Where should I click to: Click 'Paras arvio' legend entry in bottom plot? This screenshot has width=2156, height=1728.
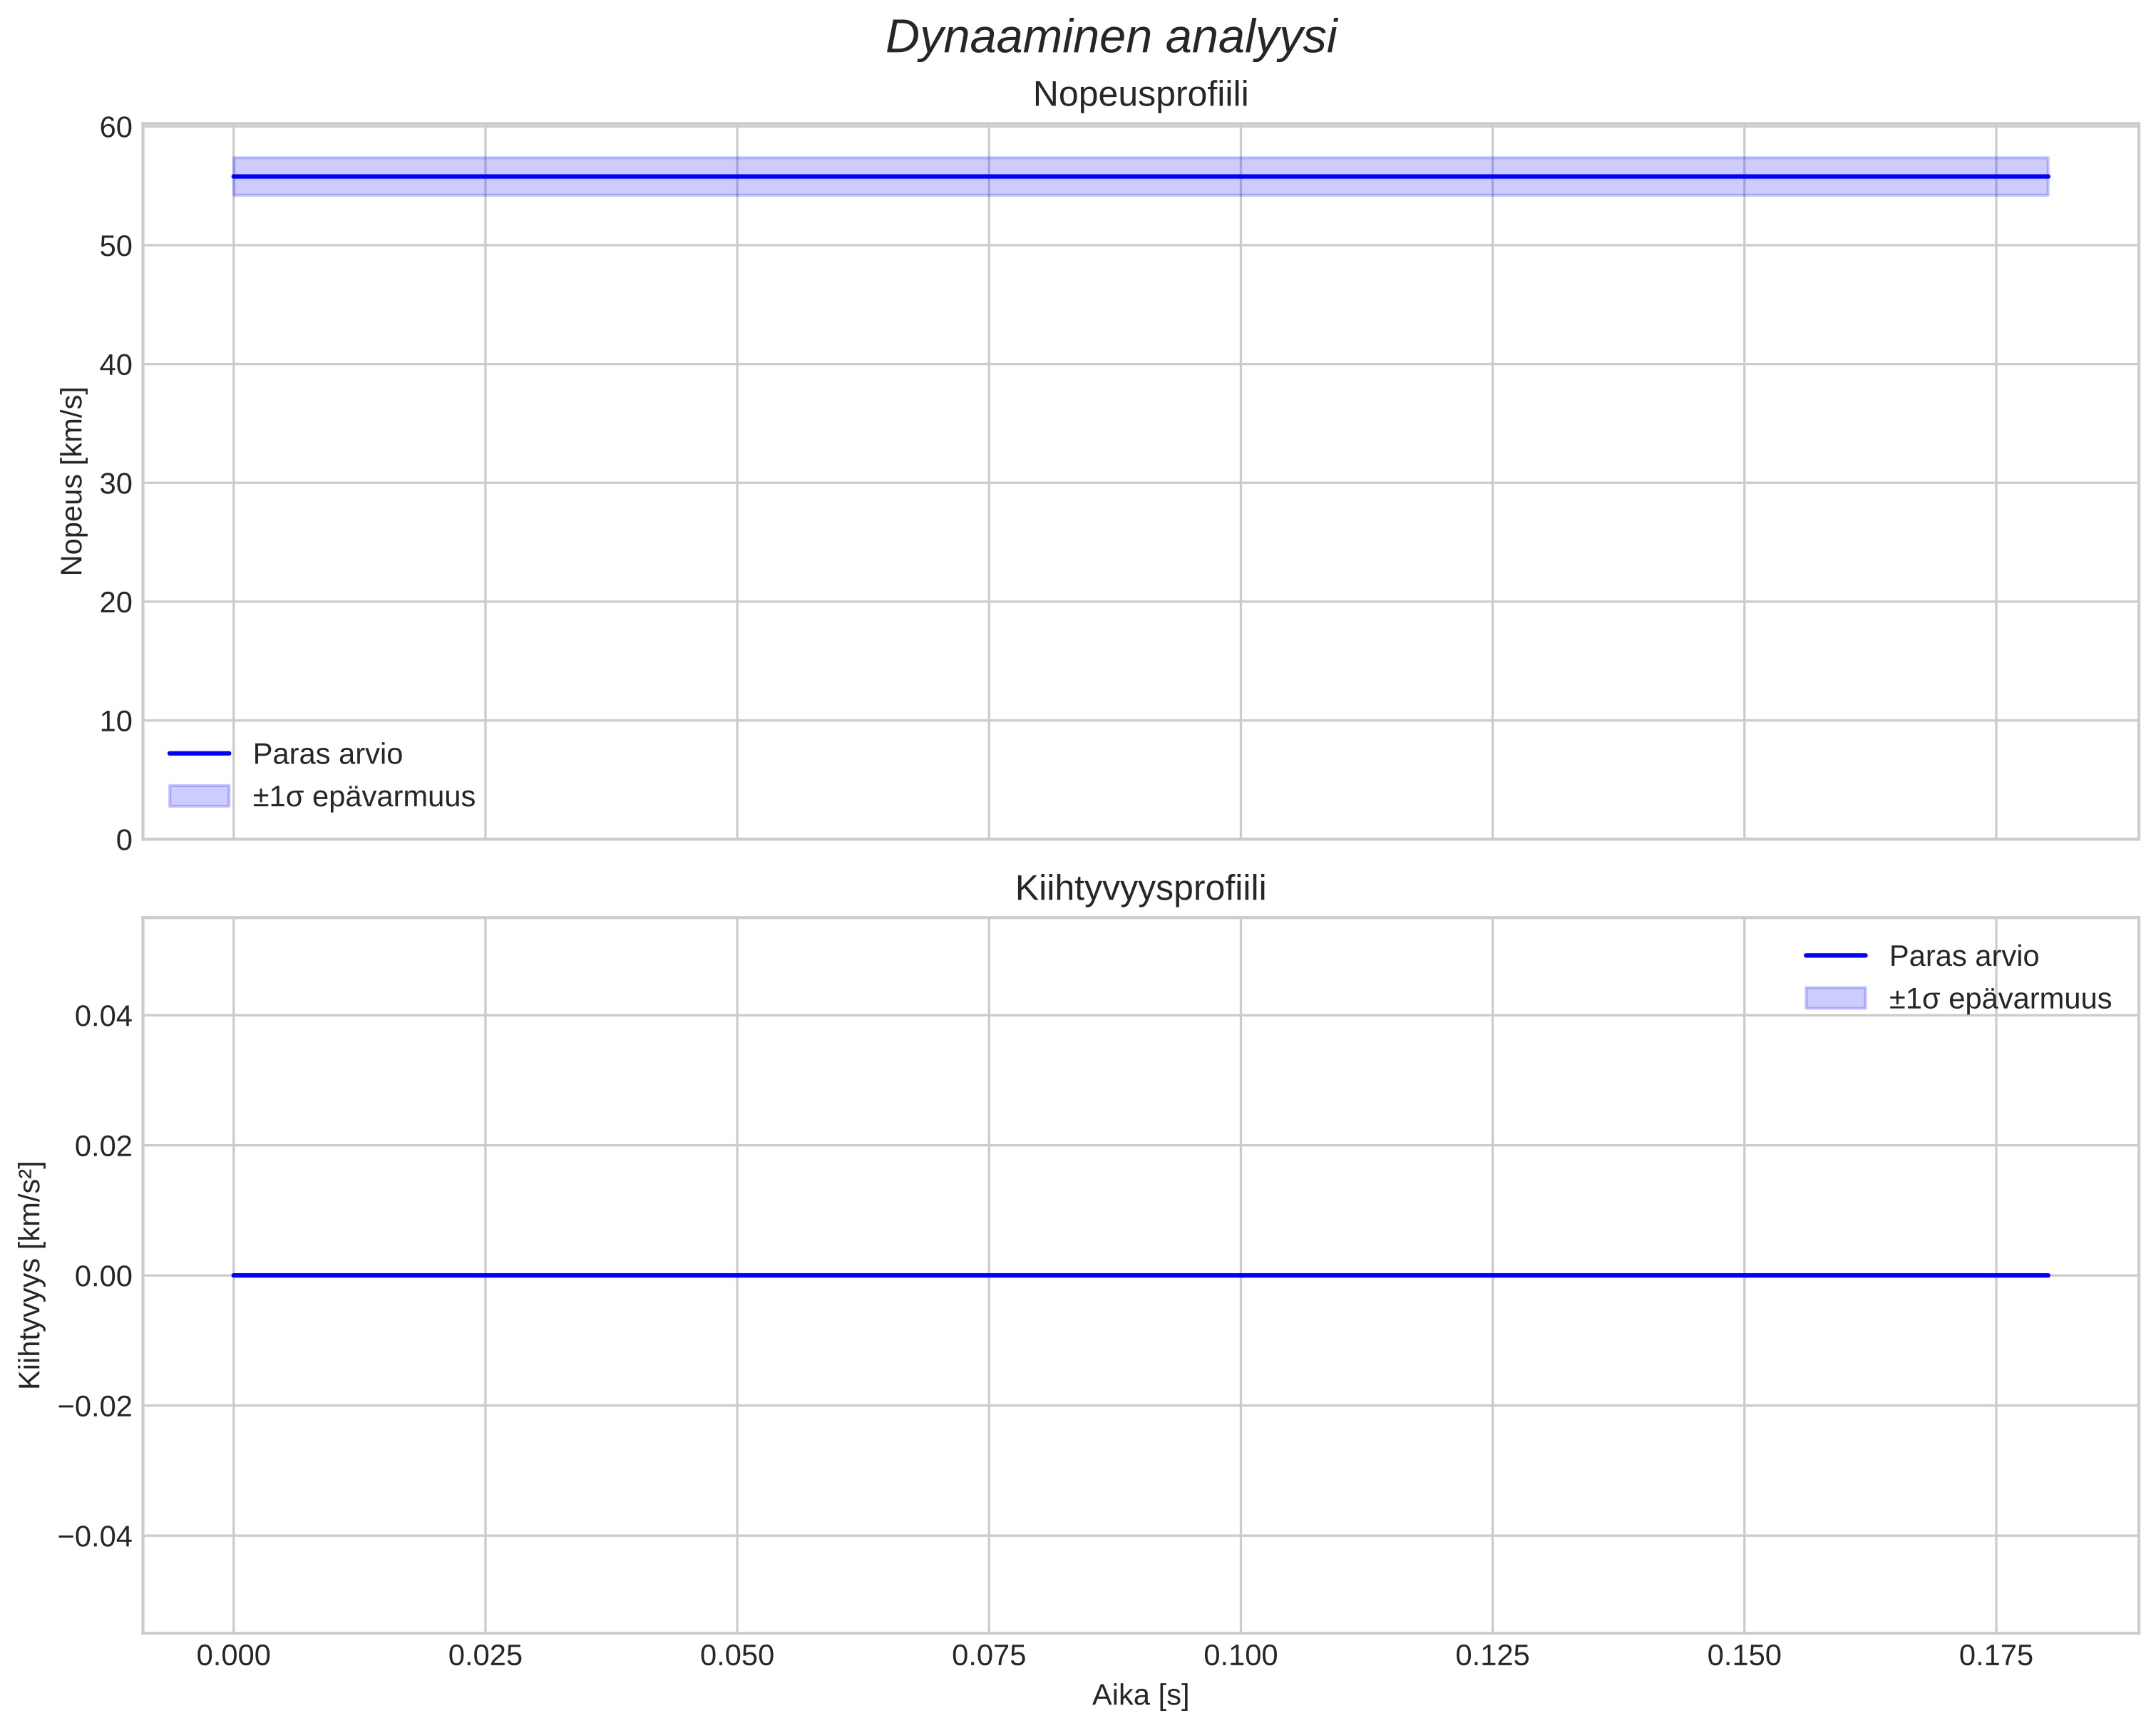click(1963, 956)
